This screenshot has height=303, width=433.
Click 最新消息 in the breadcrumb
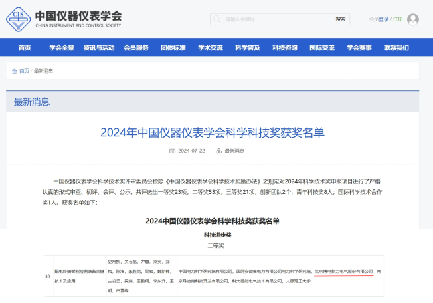pos(43,70)
